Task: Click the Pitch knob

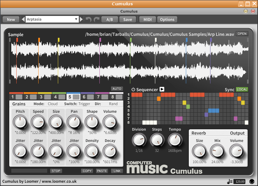Action: click(20, 122)
